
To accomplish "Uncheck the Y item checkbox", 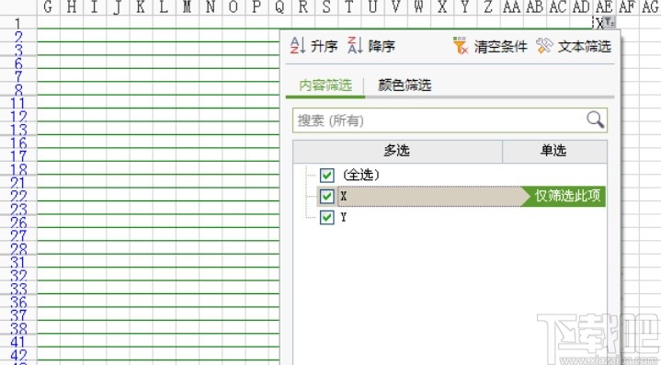I will pos(326,218).
